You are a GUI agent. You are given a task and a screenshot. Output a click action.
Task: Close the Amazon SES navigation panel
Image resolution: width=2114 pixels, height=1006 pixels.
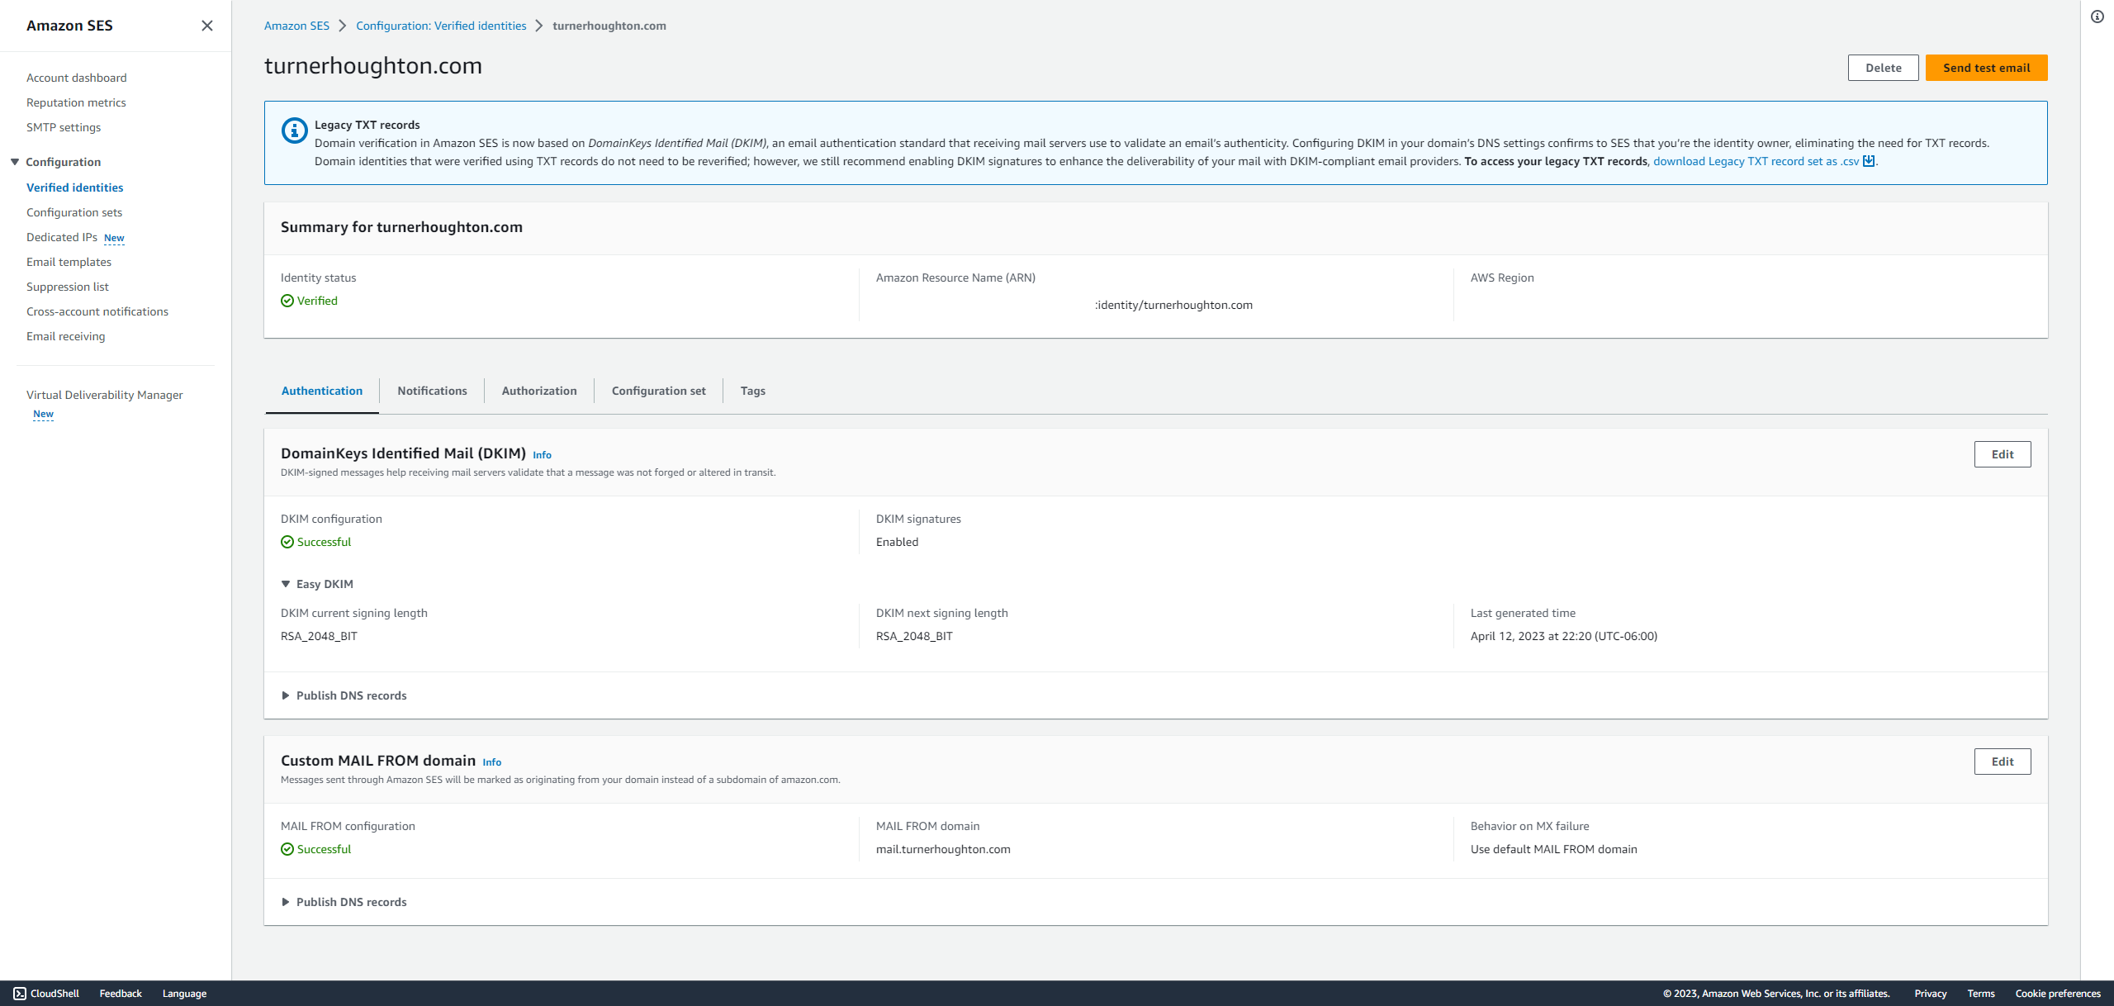click(207, 26)
